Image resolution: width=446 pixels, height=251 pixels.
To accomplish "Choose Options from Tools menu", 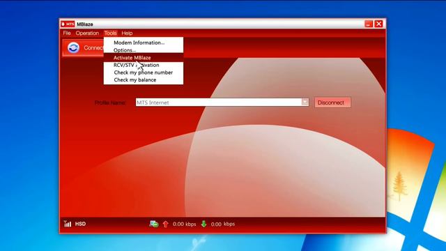I will pos(144,50).
